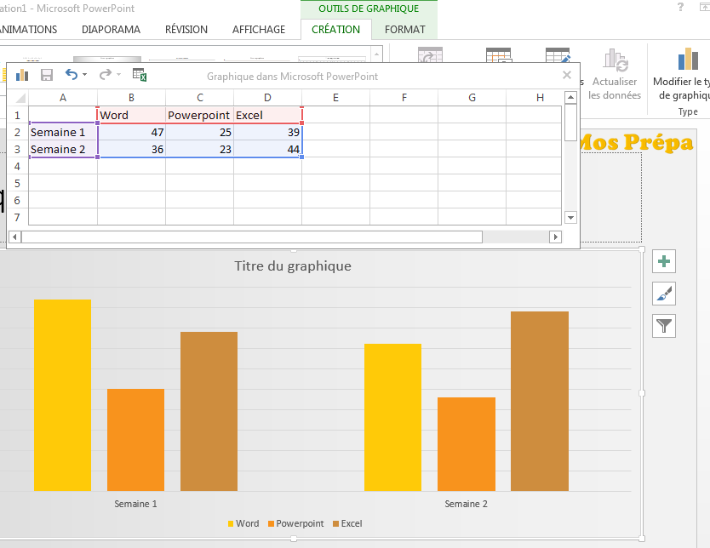Click the Save icon in chart data window
Viewport: 710px width, 548px height.
(47, 75)
